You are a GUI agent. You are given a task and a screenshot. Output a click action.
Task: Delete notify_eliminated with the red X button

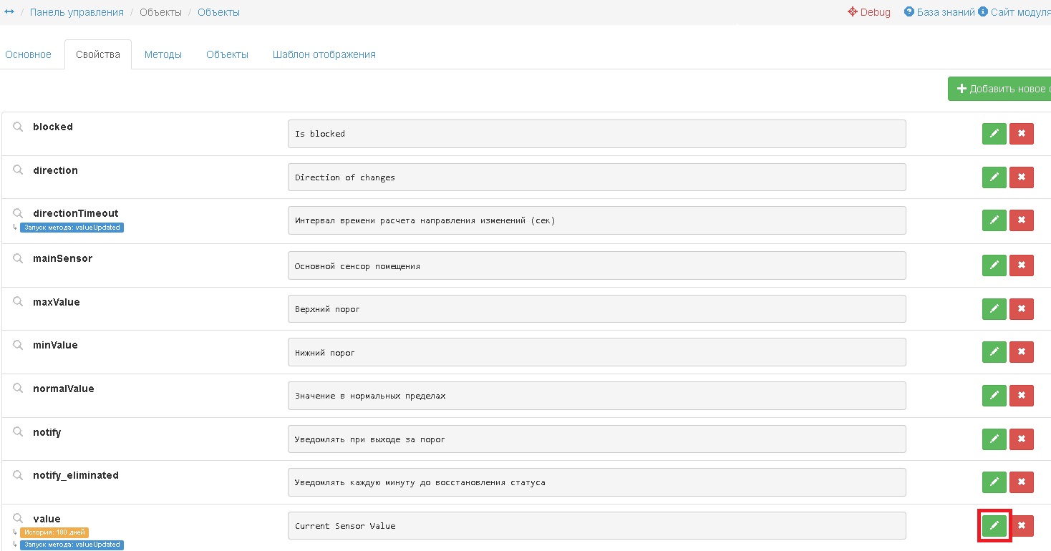(x=1022, y=482)
